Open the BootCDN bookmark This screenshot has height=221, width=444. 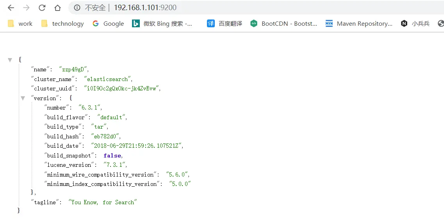(x=284, y=24)
